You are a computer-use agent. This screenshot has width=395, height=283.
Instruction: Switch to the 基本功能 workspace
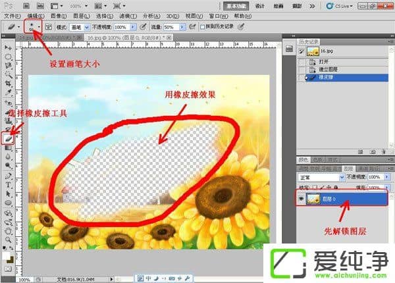(x=236, y=6)
